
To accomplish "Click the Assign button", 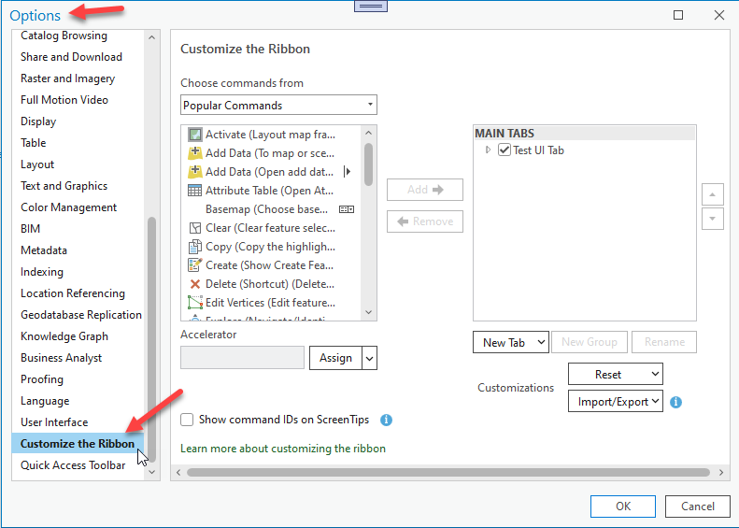I will [x=335, y=358].
